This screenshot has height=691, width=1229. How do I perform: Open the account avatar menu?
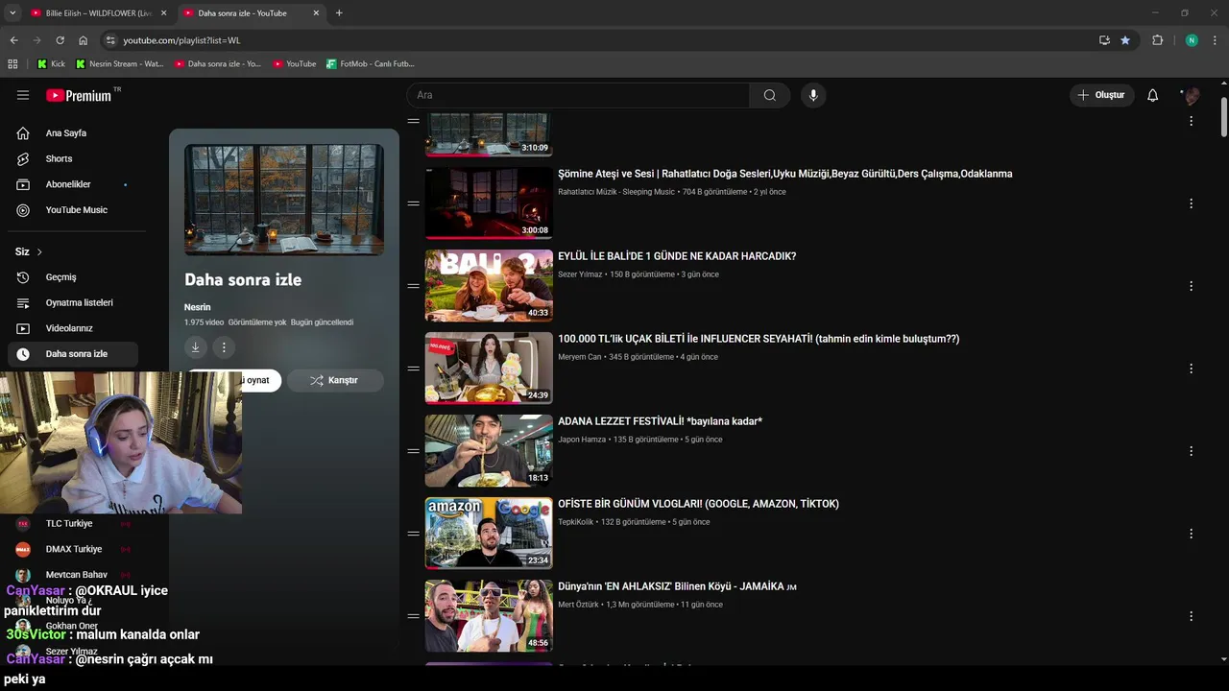point(1192,95)
